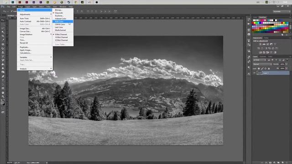Open the History panel icon in dock

pos(249,19)
